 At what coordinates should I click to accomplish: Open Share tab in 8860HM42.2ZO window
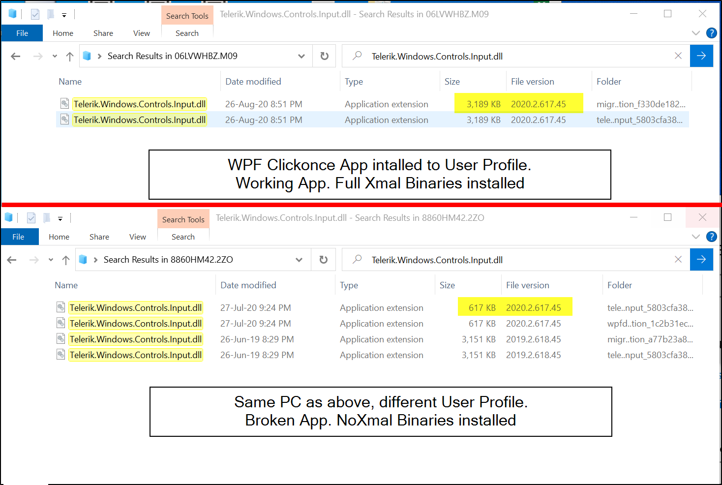click(99, 237)
